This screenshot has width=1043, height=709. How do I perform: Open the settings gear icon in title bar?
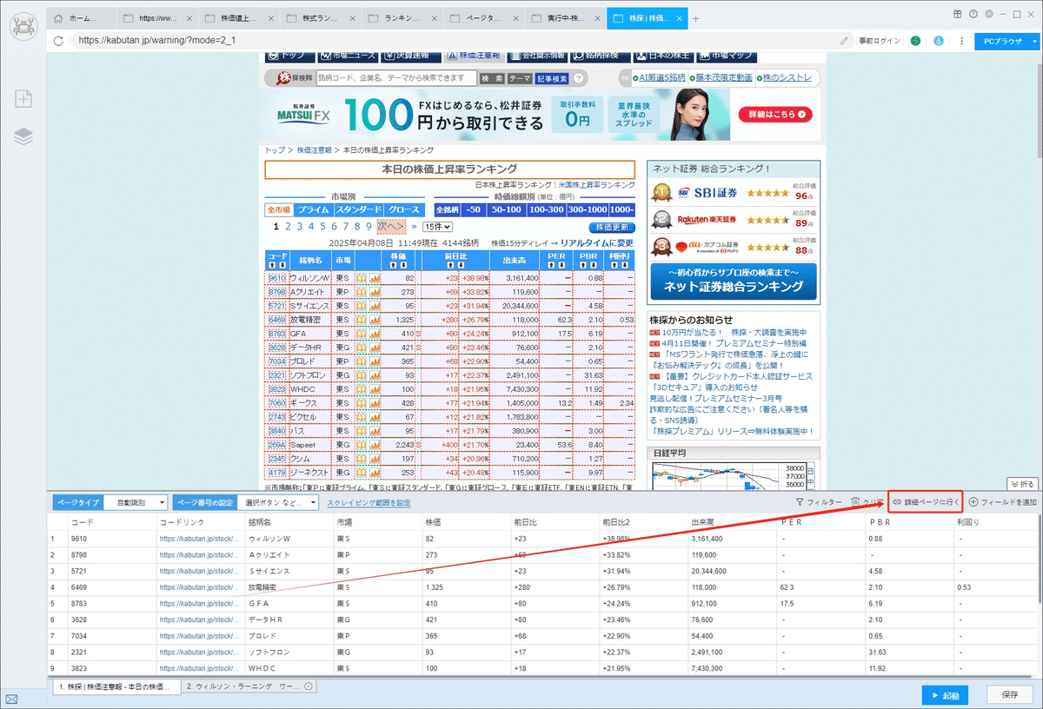(989, 14)
